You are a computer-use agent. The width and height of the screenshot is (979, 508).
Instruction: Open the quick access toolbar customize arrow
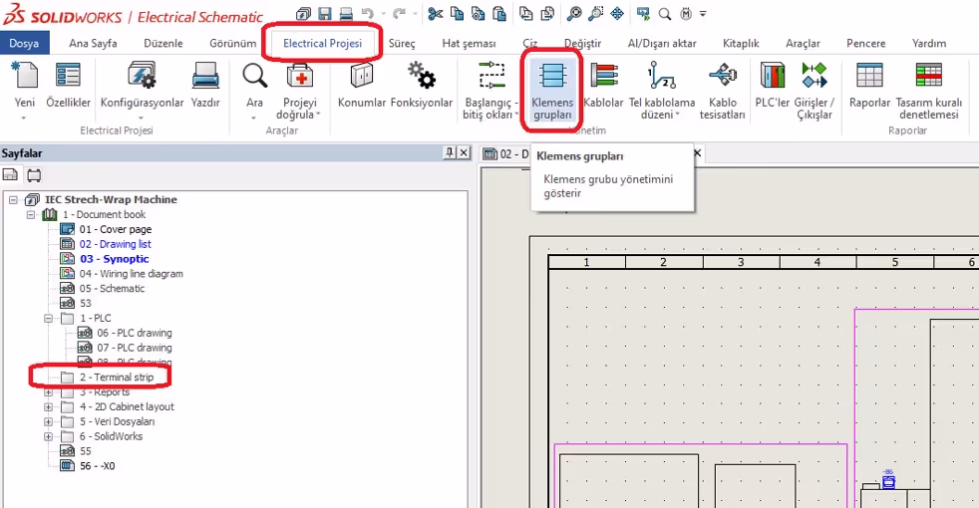point(703,13)
